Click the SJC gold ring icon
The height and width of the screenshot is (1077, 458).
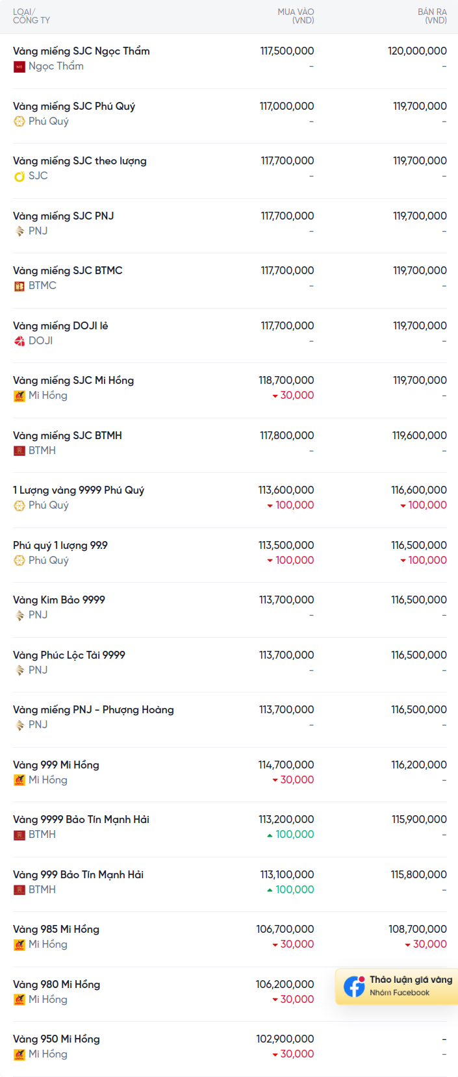pyautogui.click(x=19, y=176)
